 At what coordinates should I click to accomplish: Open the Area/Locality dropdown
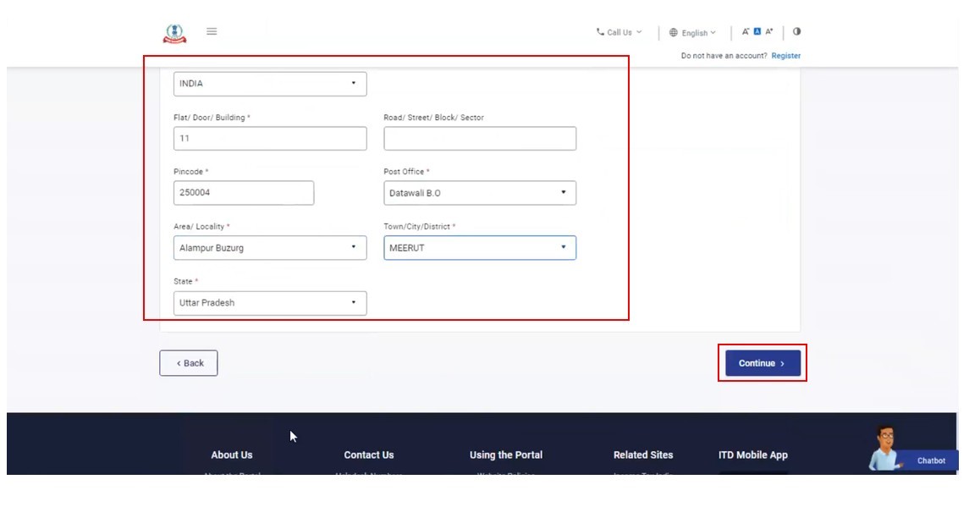pyautogui.click(x=270, y=248)
